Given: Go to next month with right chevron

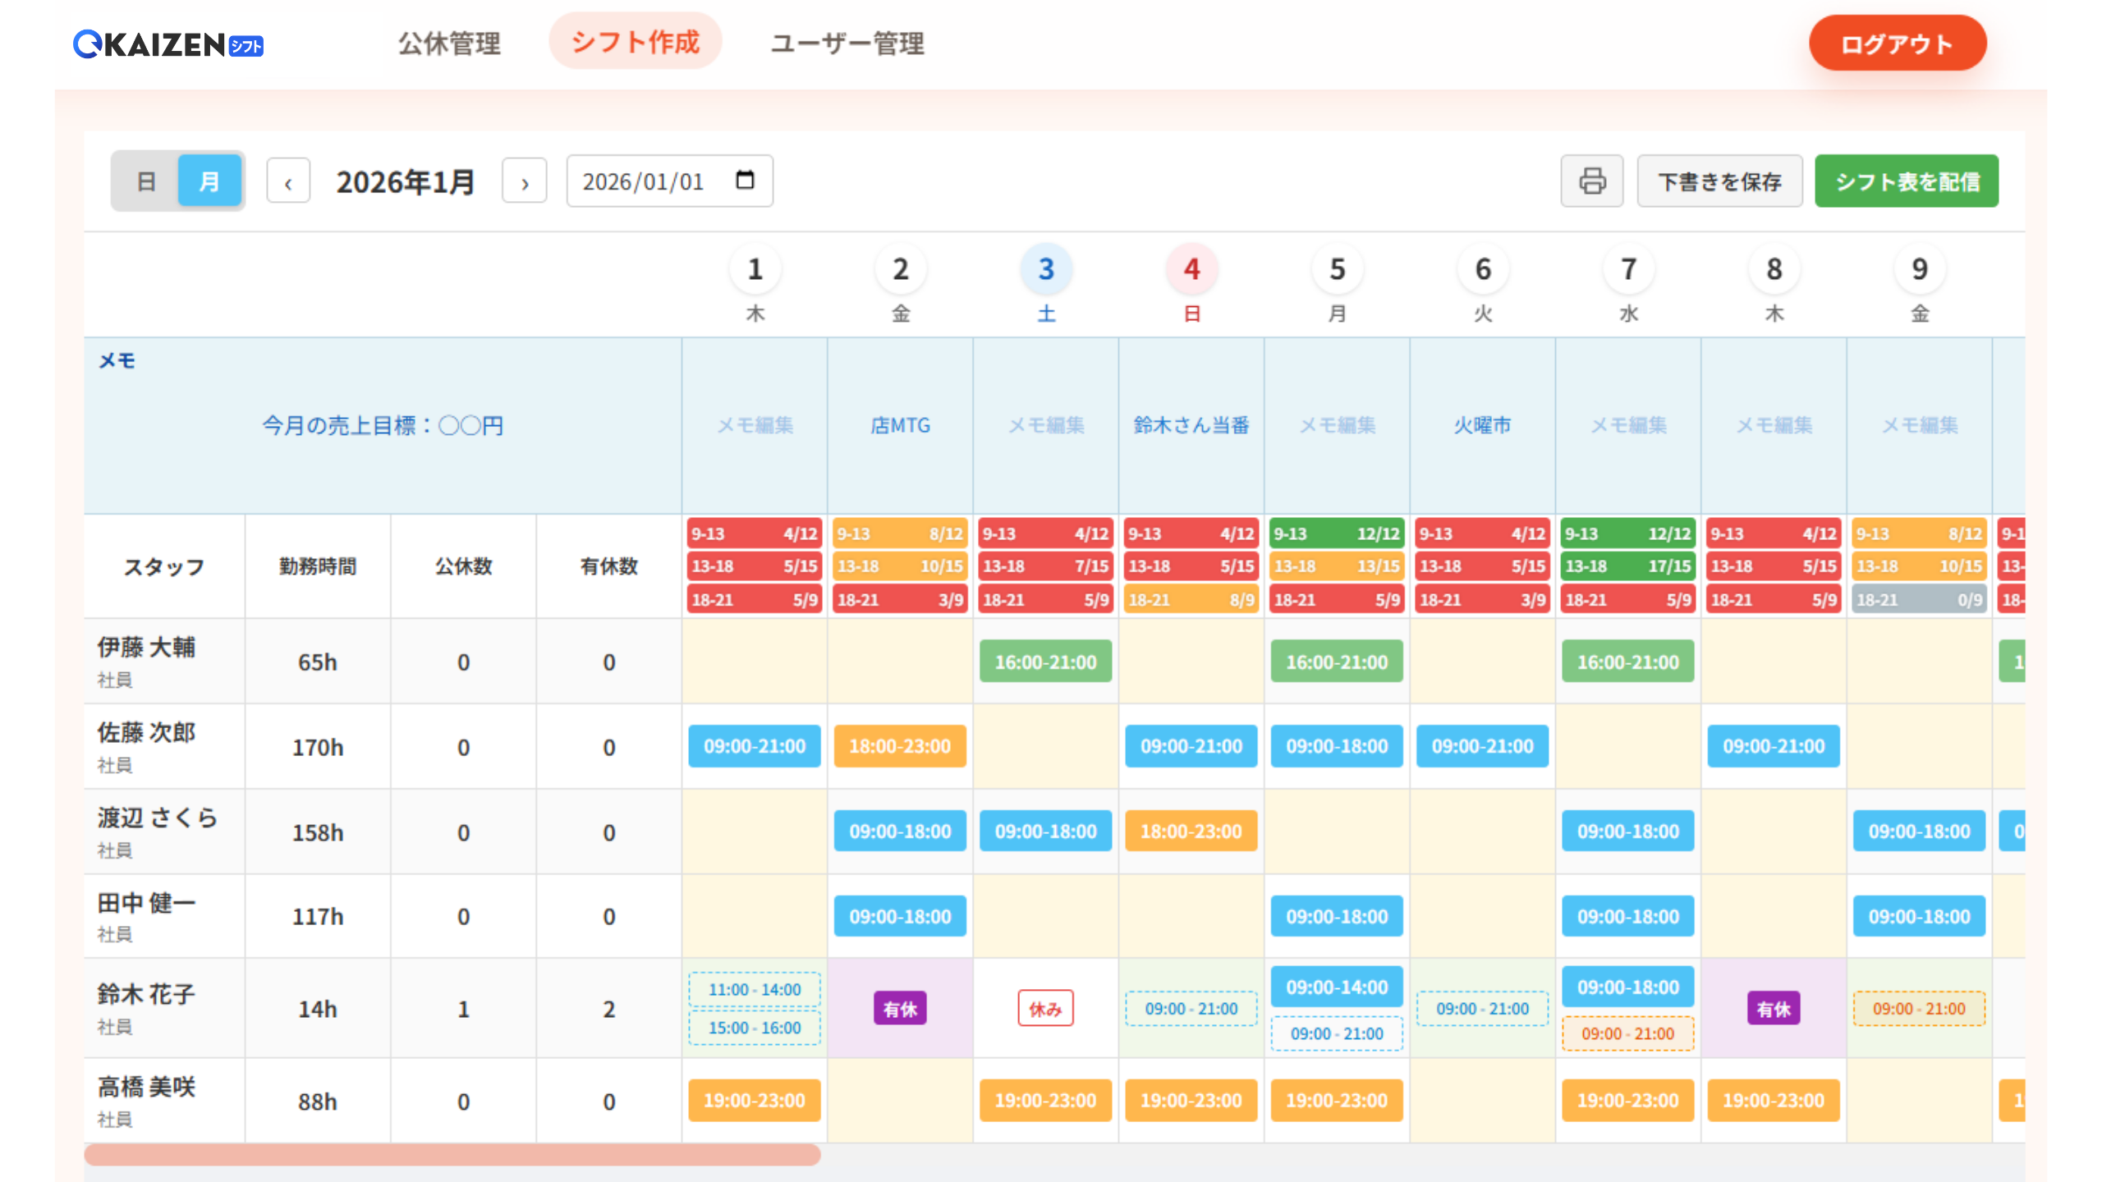Looking at the screenshot, I should click(525, 181).
